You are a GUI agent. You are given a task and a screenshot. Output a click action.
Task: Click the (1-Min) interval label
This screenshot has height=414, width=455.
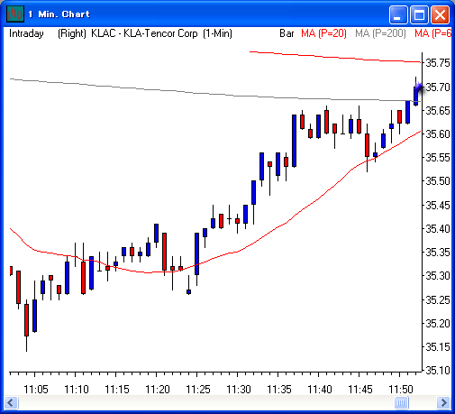pos(217,33)
